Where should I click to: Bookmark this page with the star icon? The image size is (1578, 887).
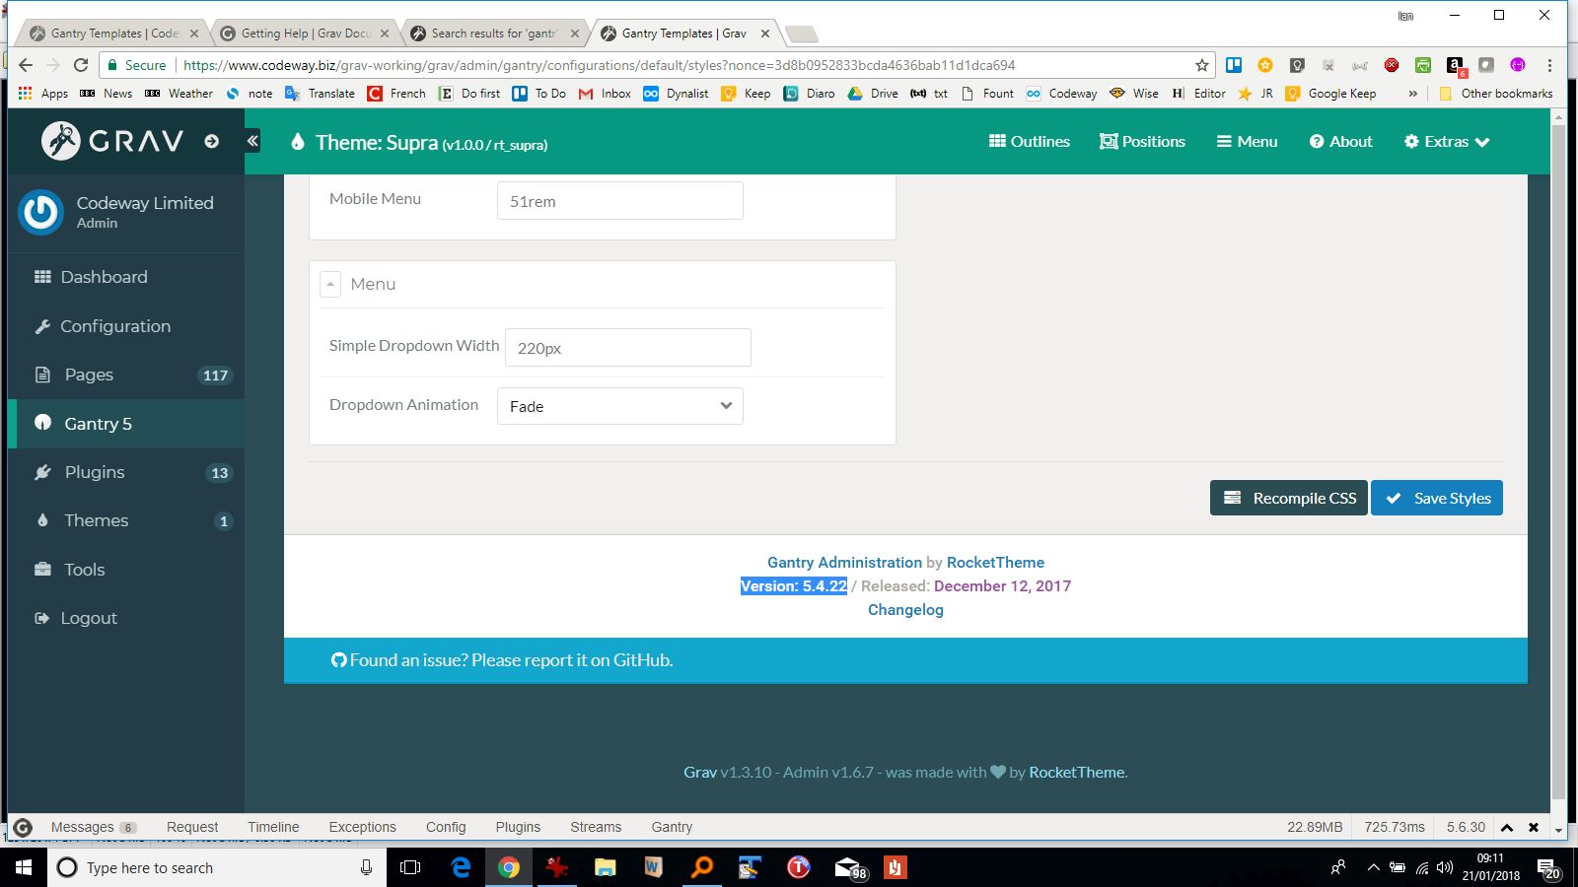[1201, 65]
